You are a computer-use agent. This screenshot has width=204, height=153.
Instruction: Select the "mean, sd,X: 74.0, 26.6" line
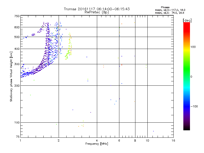point(170,13)
